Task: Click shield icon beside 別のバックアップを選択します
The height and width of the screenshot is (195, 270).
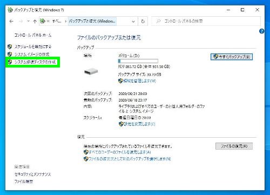Action: click(x=86, y=159)
